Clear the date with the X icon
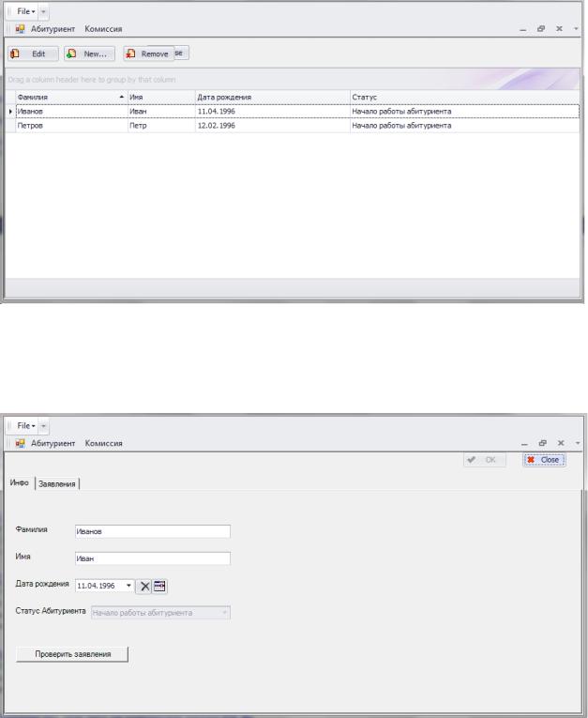 (x=144, y=586)
